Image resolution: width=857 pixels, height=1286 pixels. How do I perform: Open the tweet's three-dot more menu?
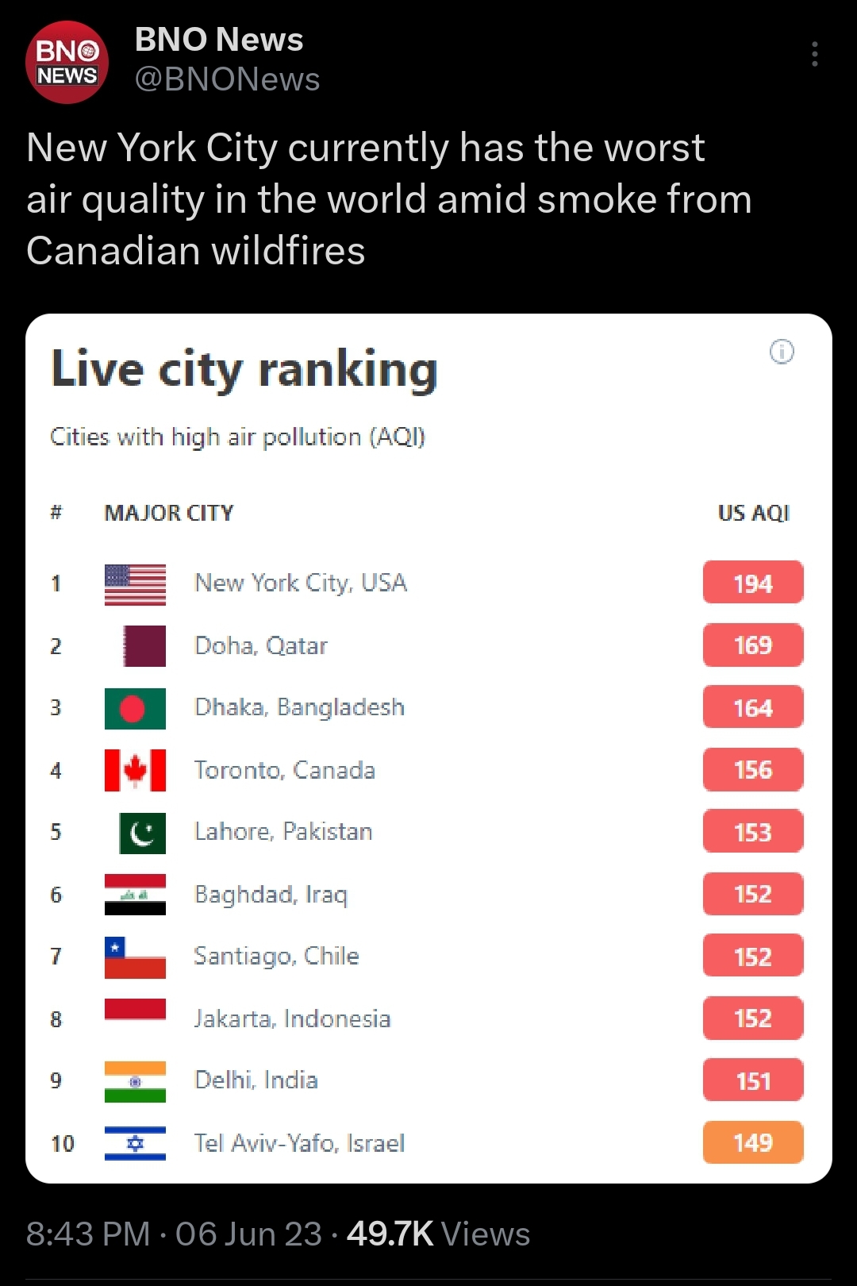click(x=814, y=54)
